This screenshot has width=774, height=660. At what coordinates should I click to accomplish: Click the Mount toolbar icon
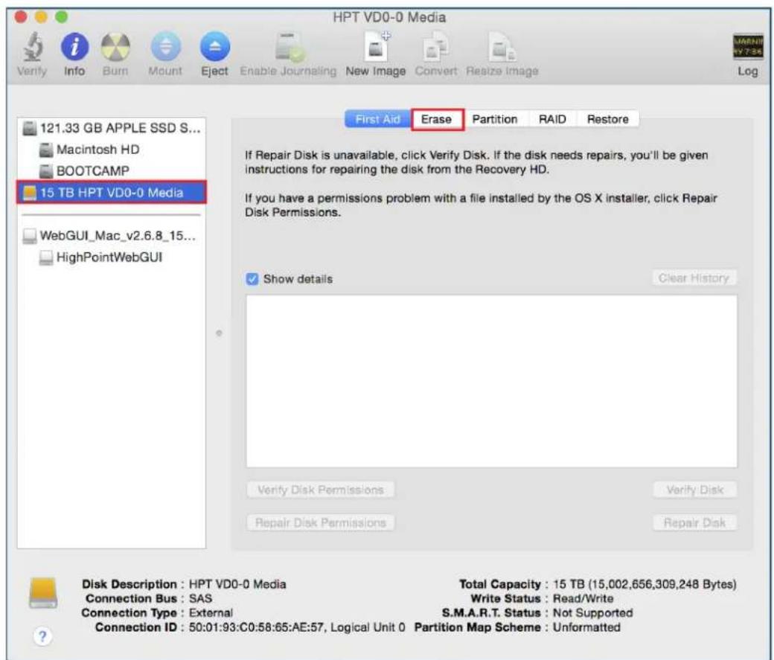pyautogui.click(x=165, y=47)
